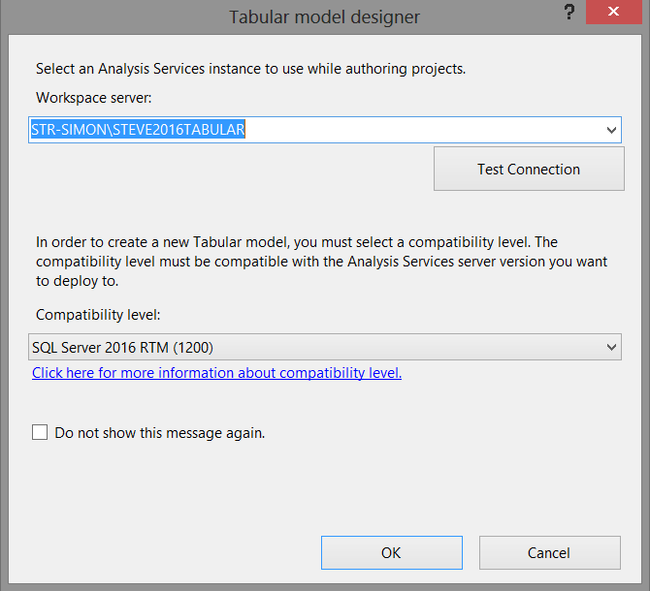Click the '(1200)' text in compatibility dropdown
This screenshot has width=650, height=591.
click(x=192, y=347)
